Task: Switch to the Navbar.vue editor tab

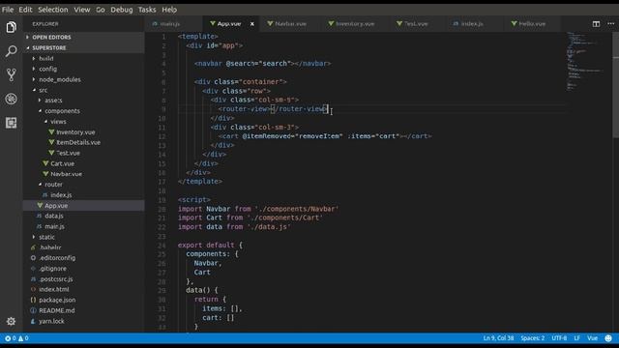Action: pyautogui.click(x=290, y=24)
